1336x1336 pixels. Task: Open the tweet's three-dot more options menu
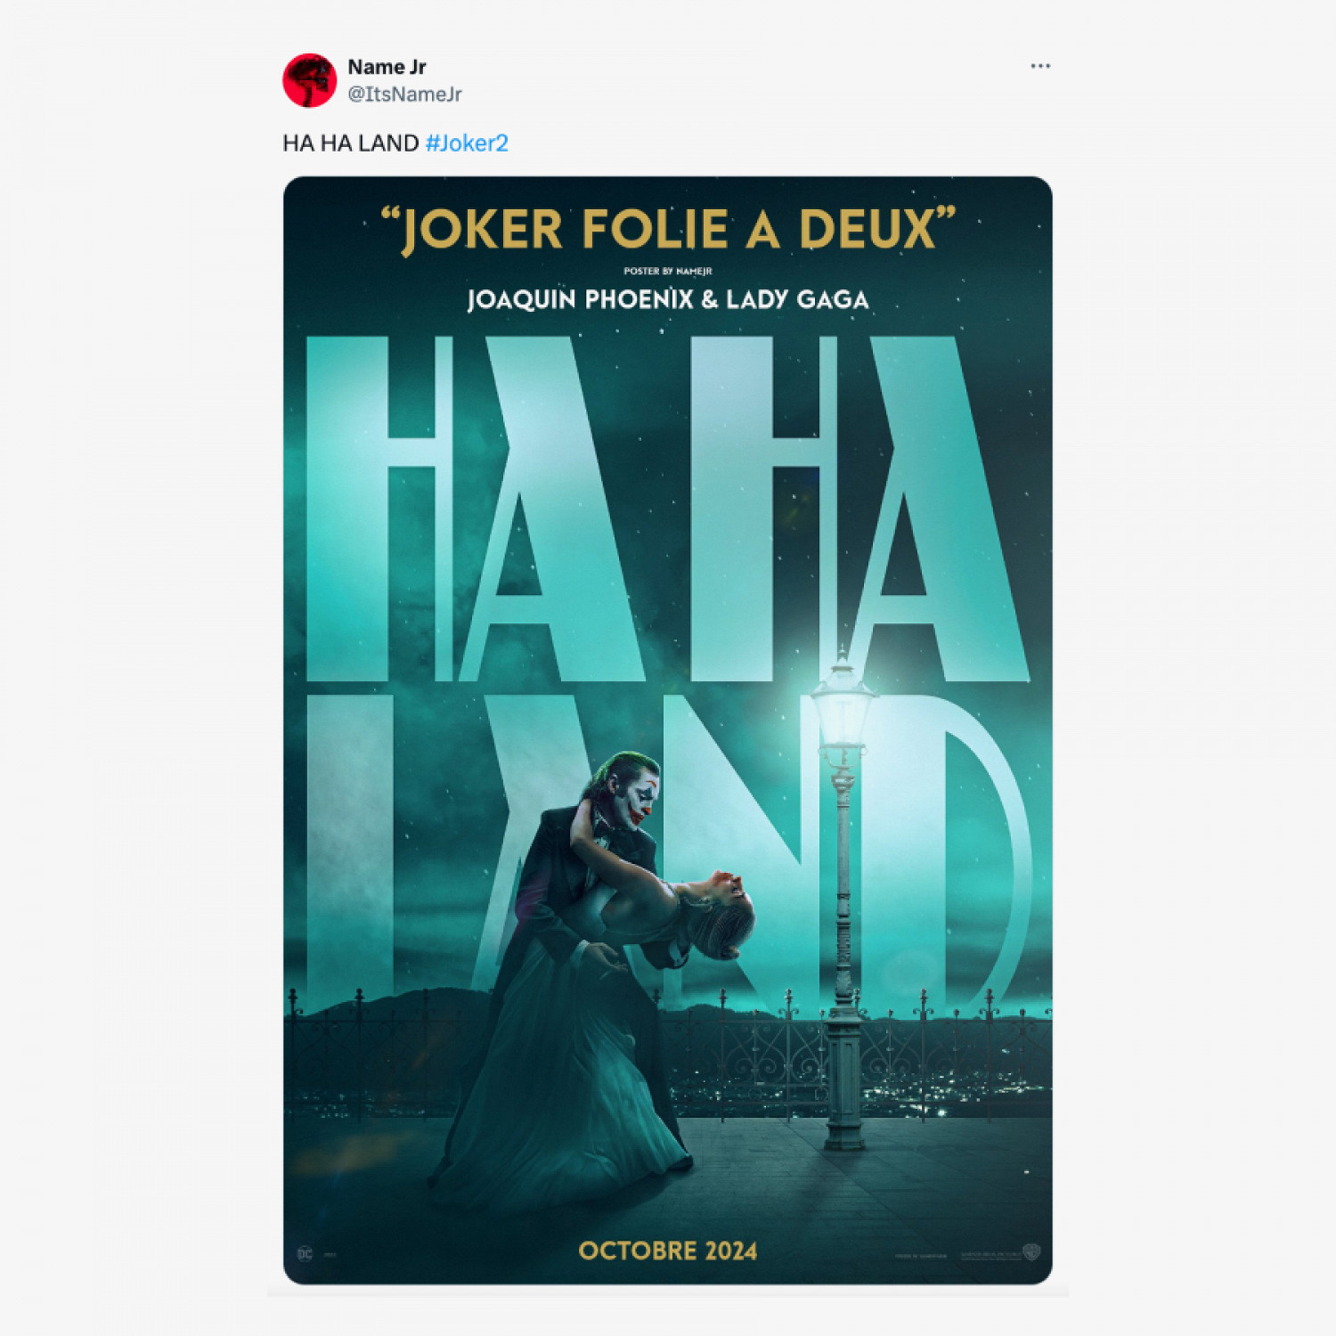(x=1039, y=67)
